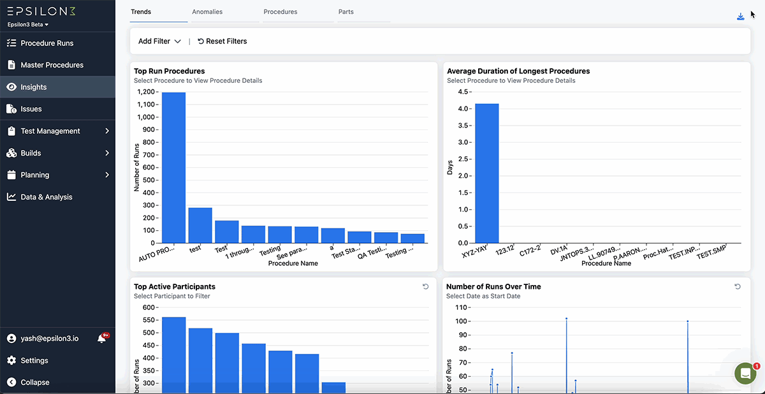Click the 'Number of Runs Over Time' heading
765x394 pixels.
pos(493,287)
